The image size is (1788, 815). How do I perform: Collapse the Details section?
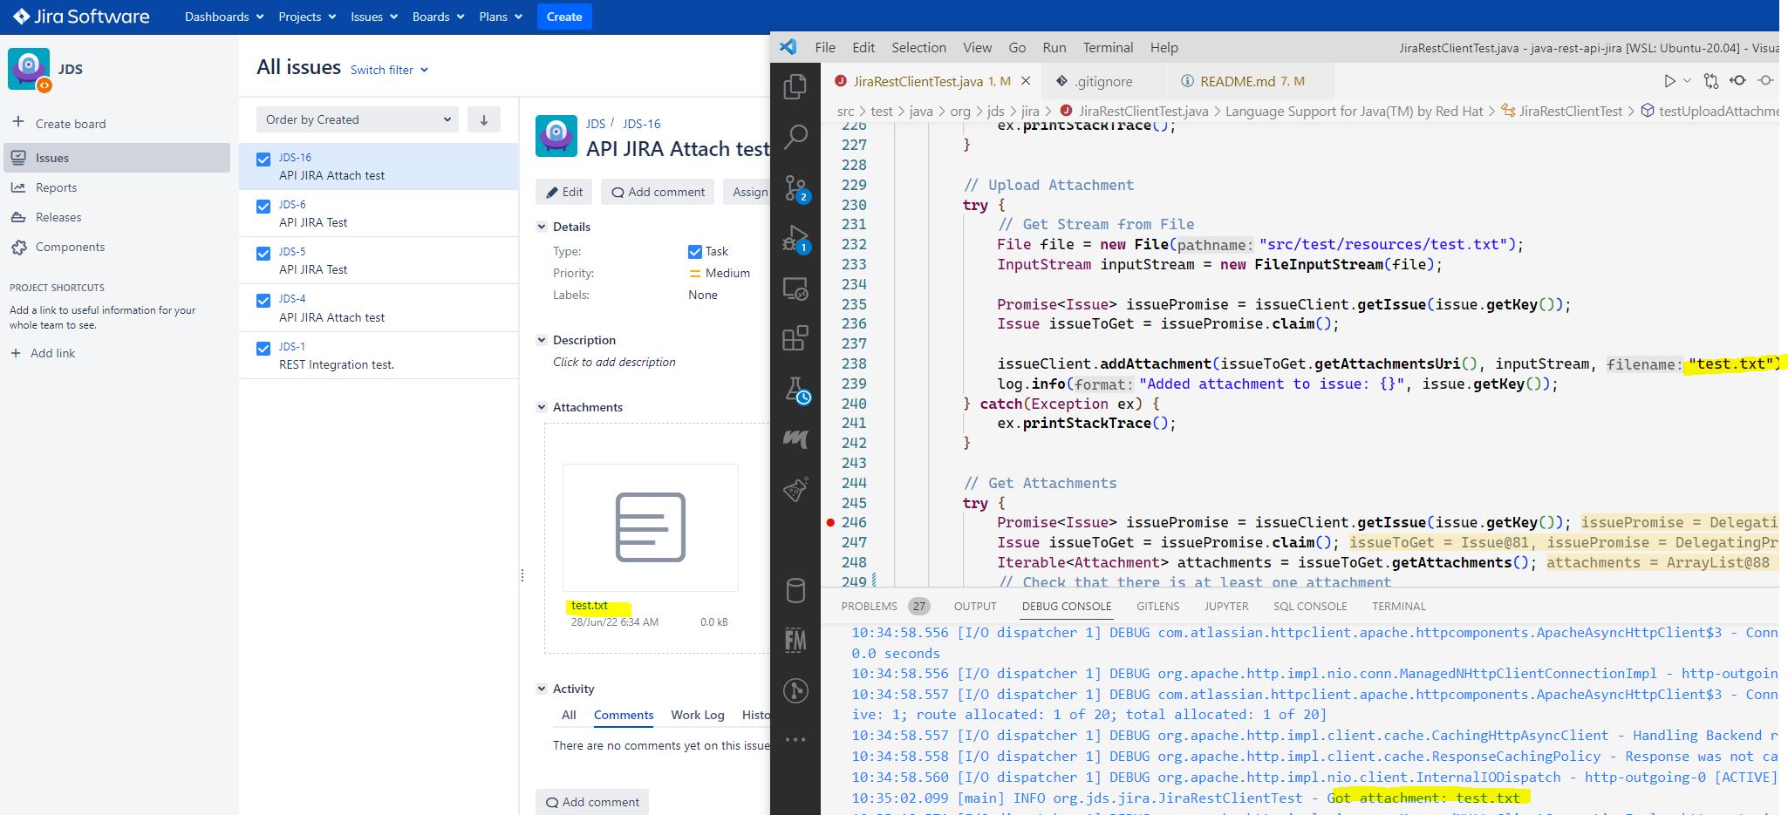click(541, 227)
